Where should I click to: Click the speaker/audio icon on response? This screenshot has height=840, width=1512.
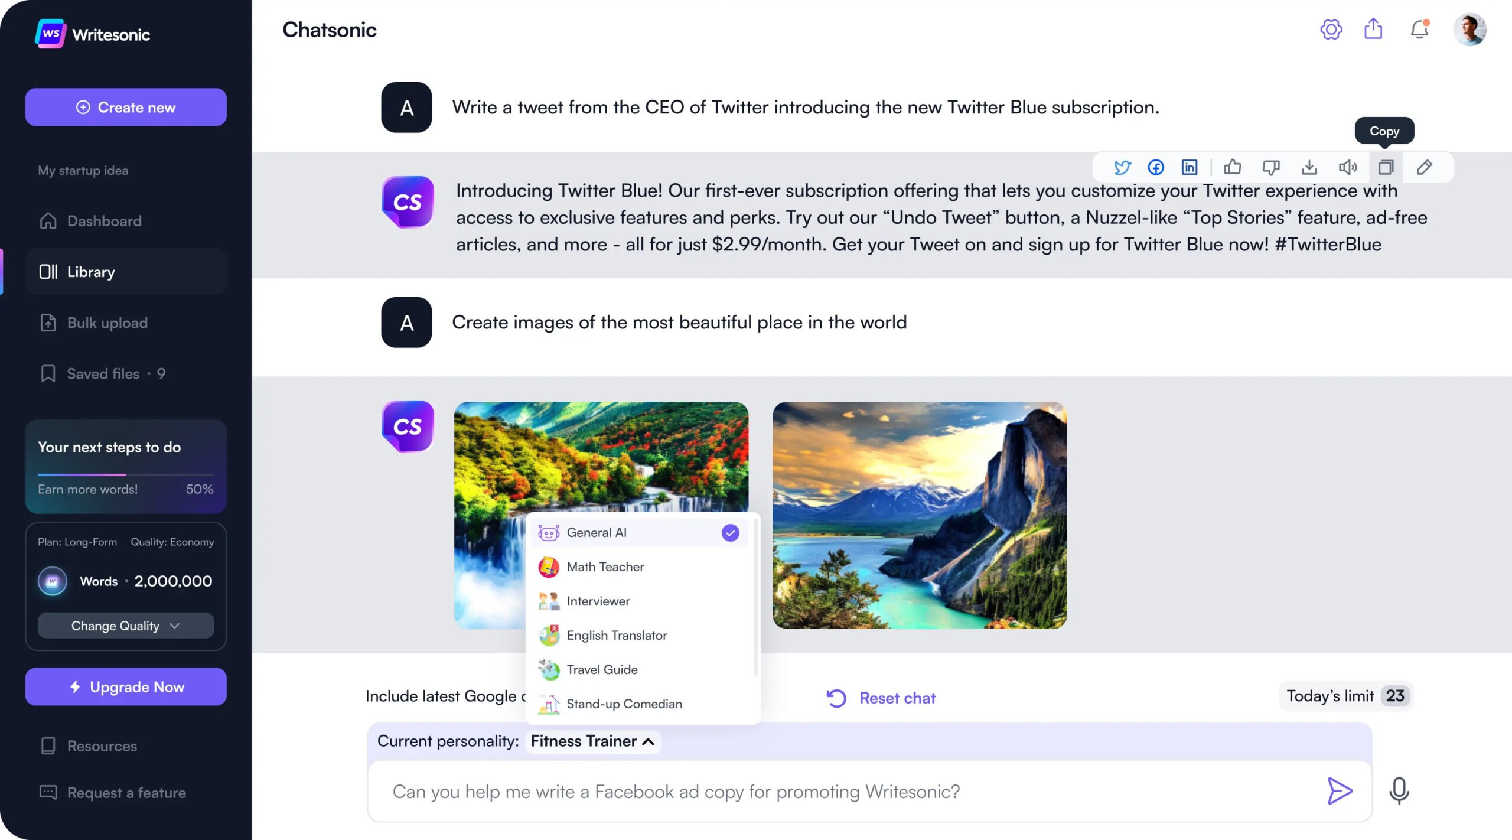(1348, 167)
